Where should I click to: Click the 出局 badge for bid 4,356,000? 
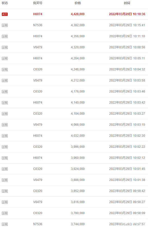5,36
